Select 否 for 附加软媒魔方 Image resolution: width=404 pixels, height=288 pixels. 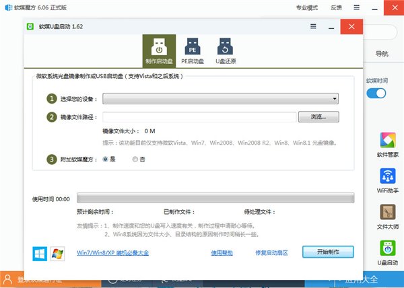[x=135, y=159]
